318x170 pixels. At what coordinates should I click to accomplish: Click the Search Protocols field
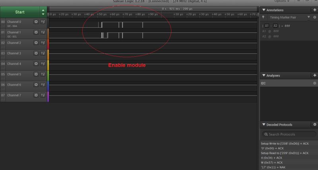click(x=289, y=134)
